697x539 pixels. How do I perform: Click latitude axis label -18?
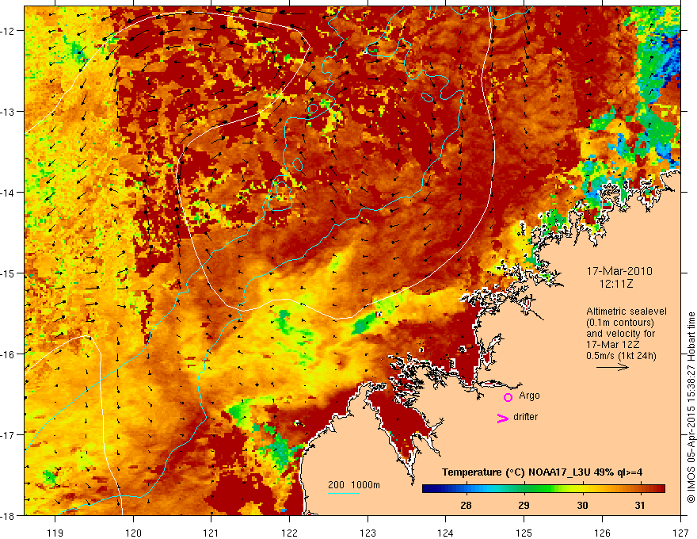click(x=8, y=515)
